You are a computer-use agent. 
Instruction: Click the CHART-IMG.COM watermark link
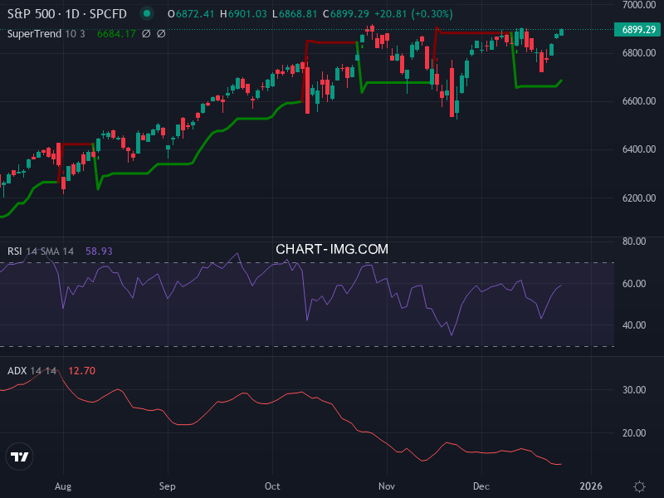(331, 249)
